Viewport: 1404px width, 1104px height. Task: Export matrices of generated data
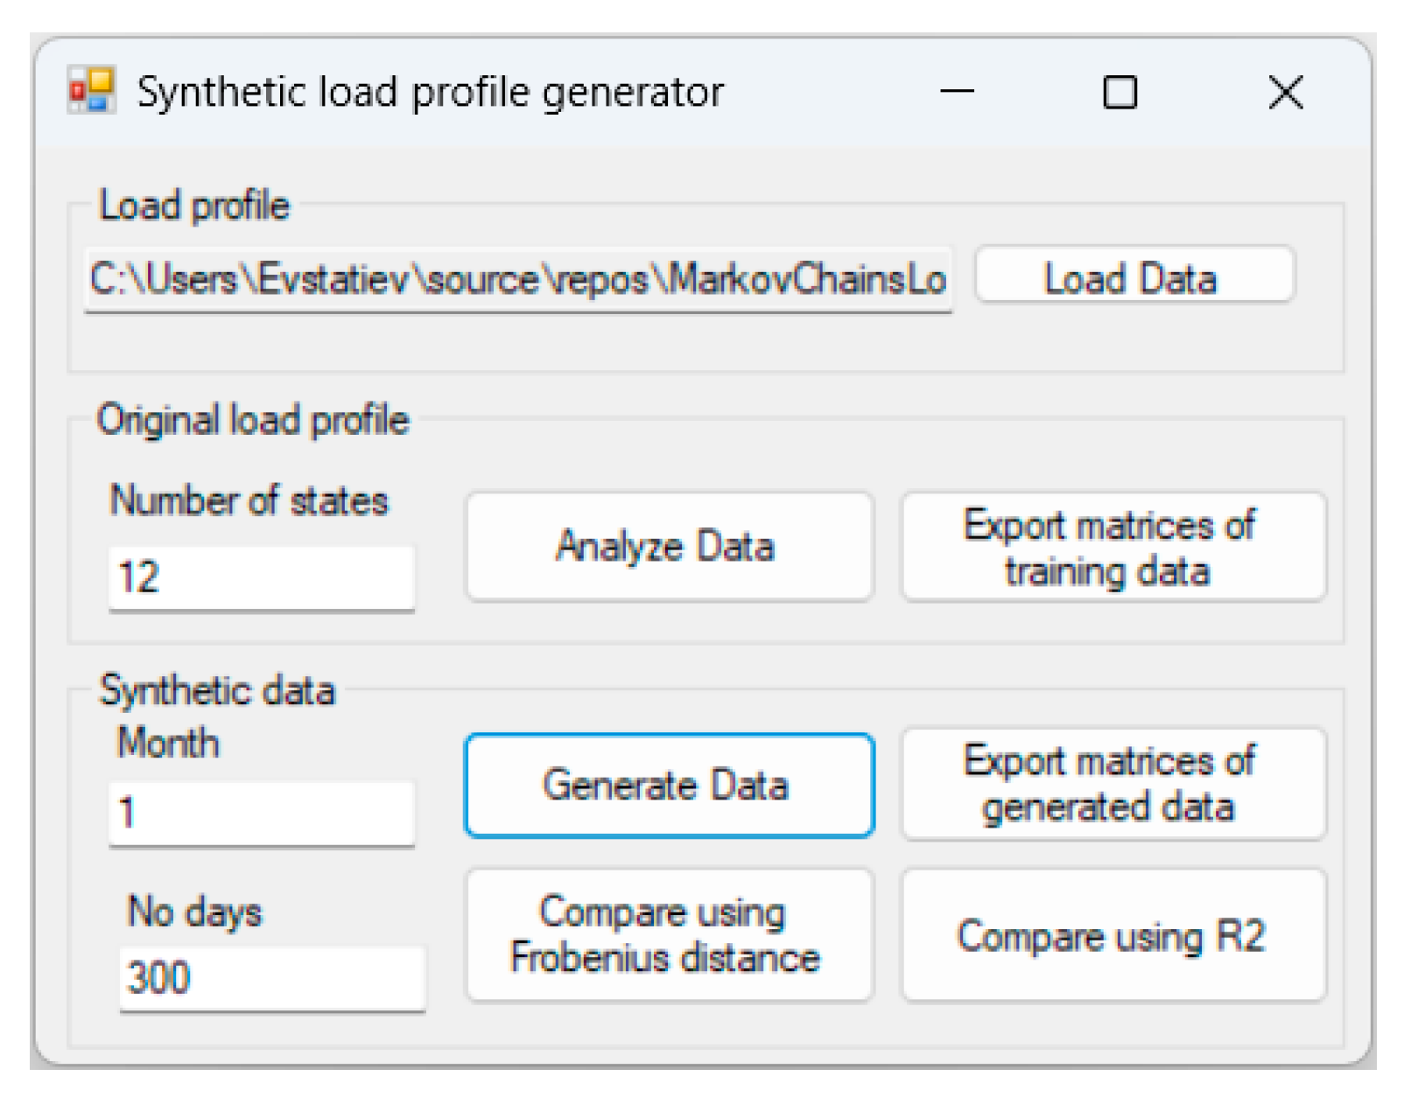click(1113, 785)
